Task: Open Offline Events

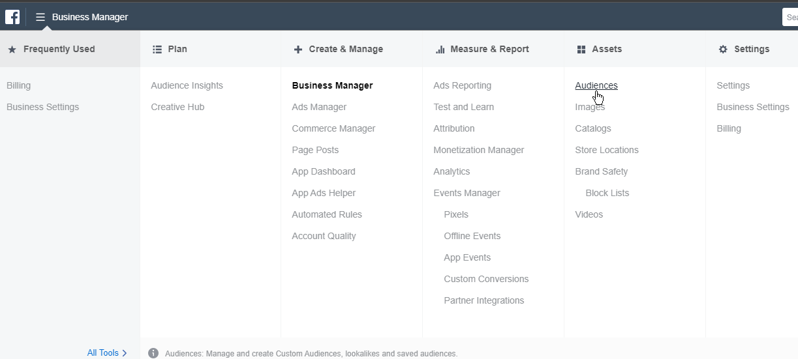Action: 472,236
